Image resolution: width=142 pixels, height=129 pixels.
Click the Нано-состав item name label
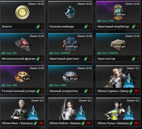pos(106,59)
